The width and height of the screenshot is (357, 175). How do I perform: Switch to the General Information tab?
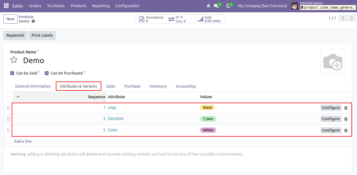tap(33, 86)
